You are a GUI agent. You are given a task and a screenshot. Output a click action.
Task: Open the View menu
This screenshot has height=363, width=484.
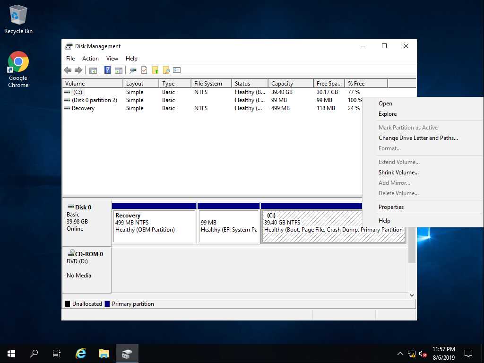pos(112,58)
